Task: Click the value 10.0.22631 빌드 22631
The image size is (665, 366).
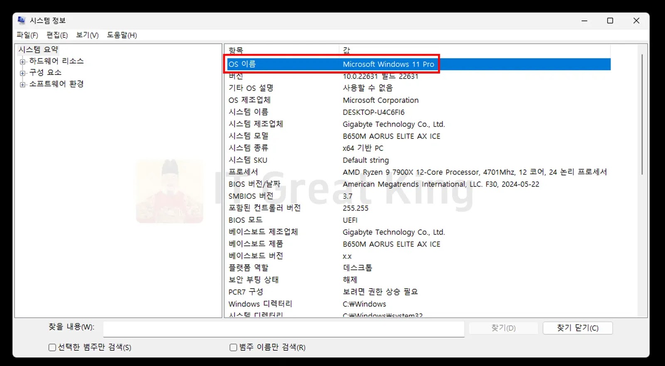Action: click(x=381, y=76)
